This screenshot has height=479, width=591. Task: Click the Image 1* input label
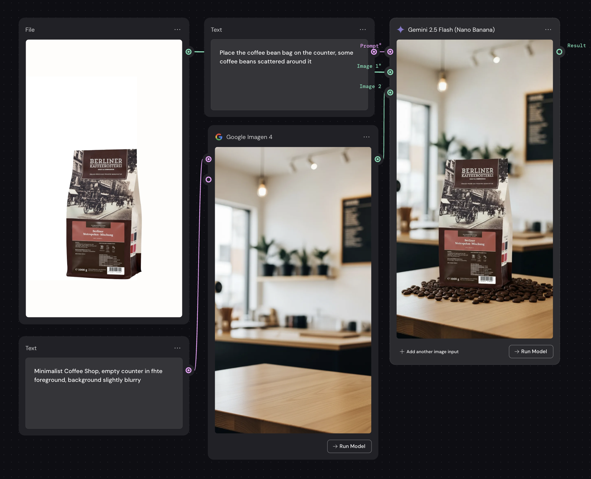[369, 66]
